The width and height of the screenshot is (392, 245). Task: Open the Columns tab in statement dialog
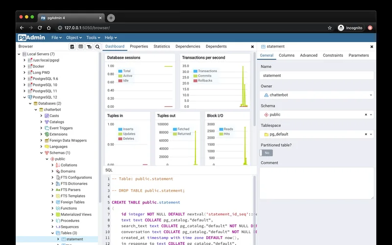[x=287, y=55]
